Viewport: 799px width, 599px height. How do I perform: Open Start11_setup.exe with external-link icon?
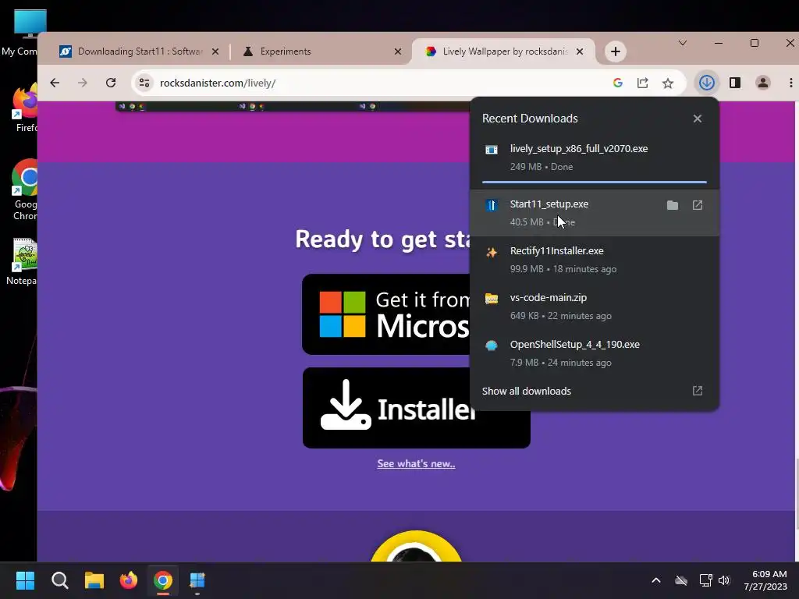pos(697,205)
